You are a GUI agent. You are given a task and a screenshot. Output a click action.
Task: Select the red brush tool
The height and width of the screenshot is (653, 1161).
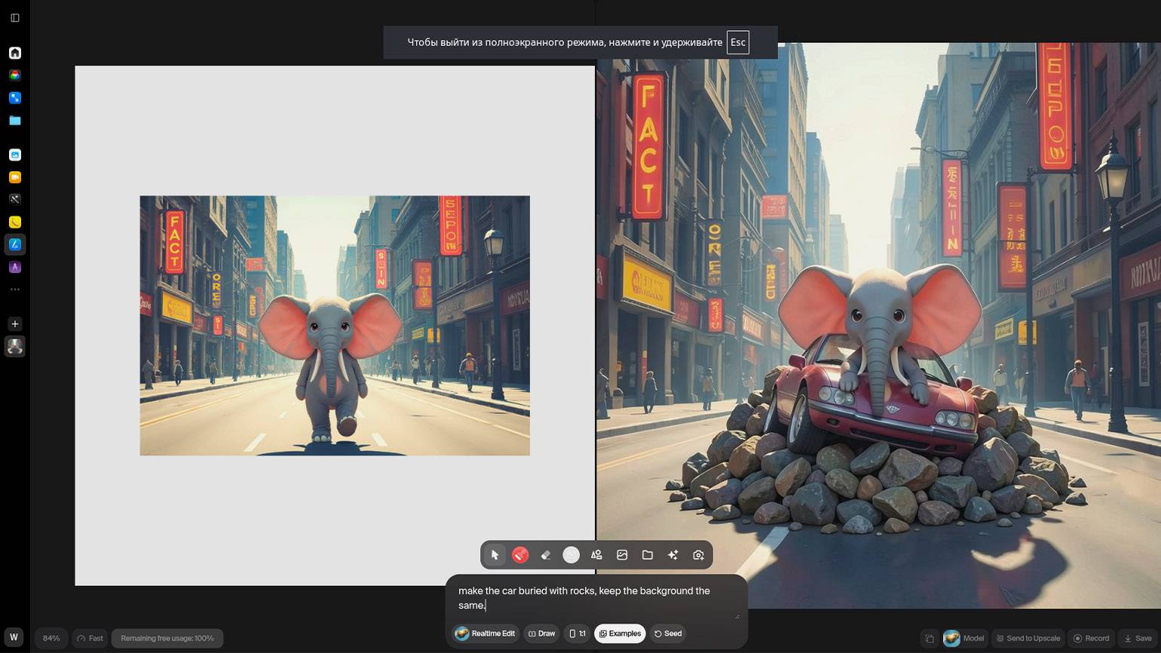[520, 555]
